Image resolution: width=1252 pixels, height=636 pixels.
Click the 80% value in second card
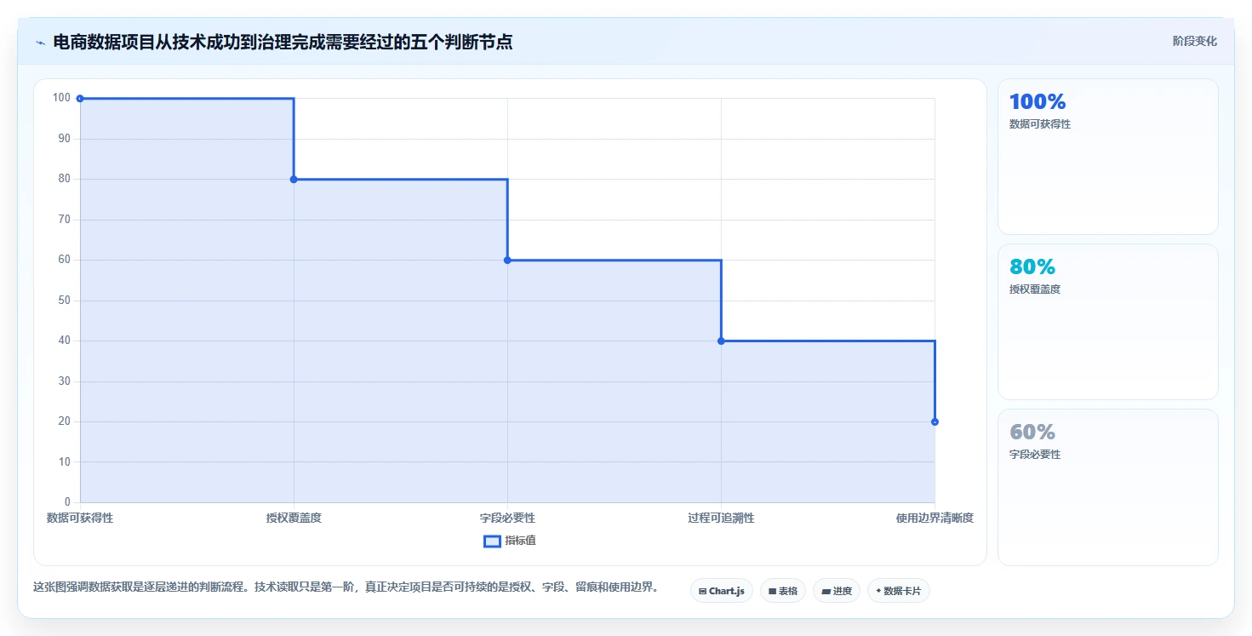1032,267
